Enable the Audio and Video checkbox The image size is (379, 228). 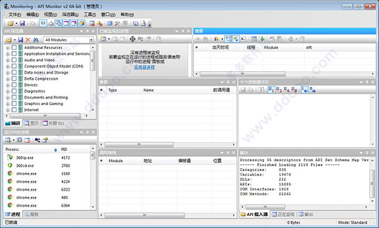click(14, 60)
